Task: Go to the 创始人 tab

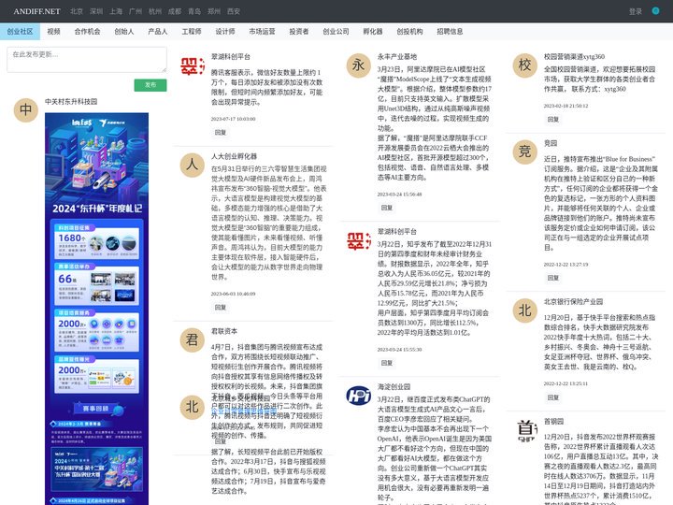Action: click(x=124, y=32)
